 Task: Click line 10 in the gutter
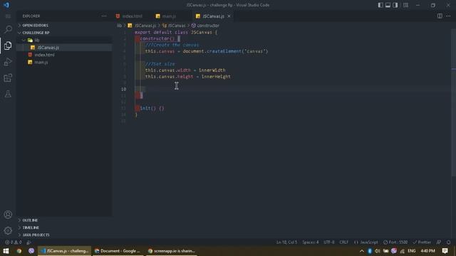point(124,89)
